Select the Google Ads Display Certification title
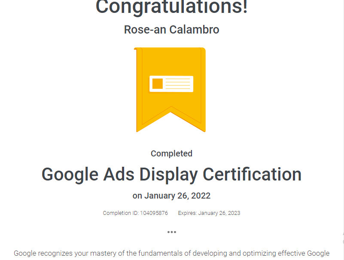344x260 pixels. (171, 174)
